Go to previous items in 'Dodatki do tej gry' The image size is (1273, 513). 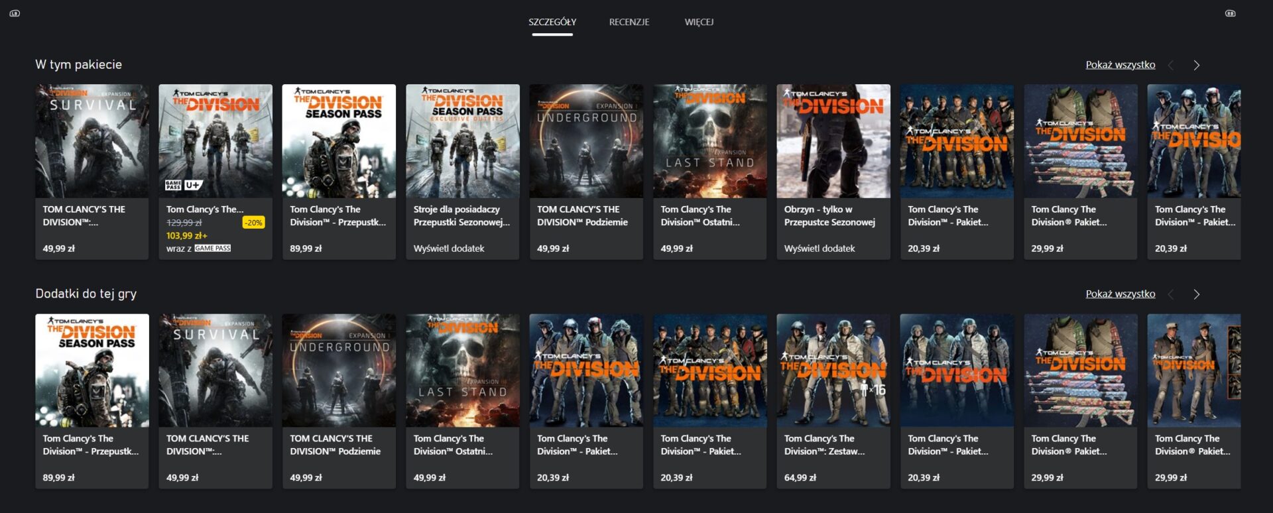click(x=1171, y=294)
